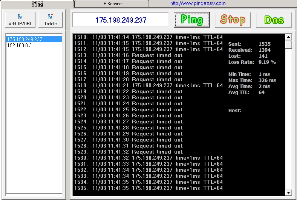Start pinging with the Ping button
The height and width of the screenshot is (200, 297).
[192, 20]
